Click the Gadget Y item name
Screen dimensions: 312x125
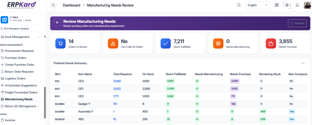pos(84,104)
